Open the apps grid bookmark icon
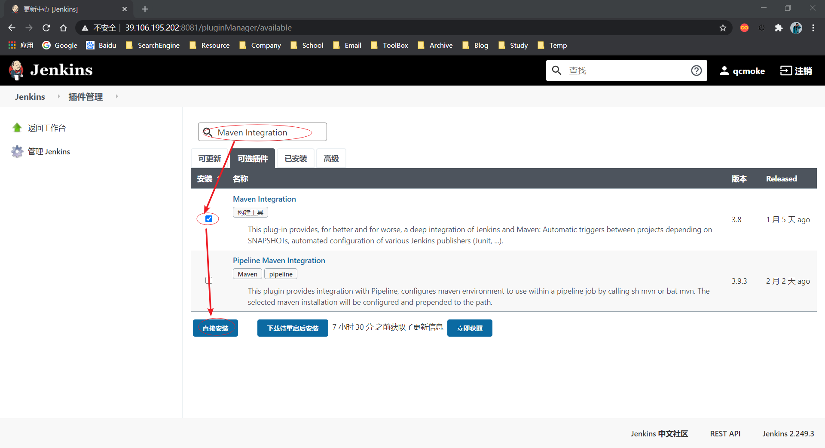 click(12, 45)
